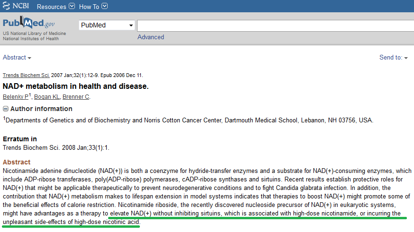Click the Abstract section heading

[17, 162]
